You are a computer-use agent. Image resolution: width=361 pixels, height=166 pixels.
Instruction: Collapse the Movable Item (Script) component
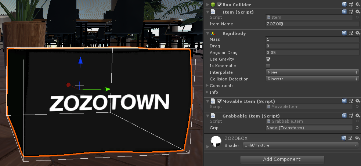[208, 101]
